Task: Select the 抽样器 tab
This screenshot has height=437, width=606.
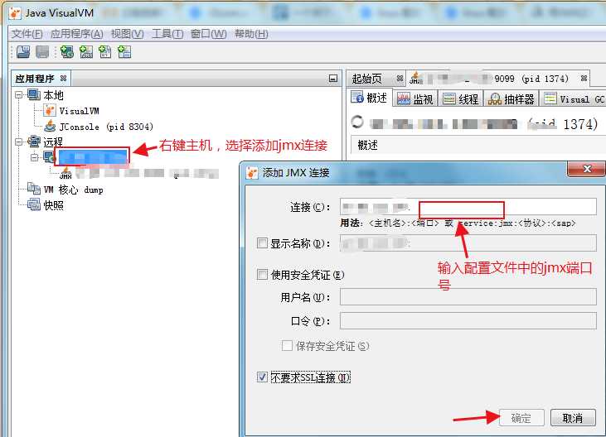Action: point(511,99)
